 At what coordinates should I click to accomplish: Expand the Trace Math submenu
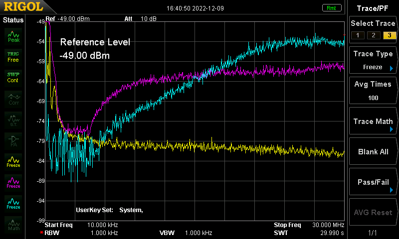(373, 122)
